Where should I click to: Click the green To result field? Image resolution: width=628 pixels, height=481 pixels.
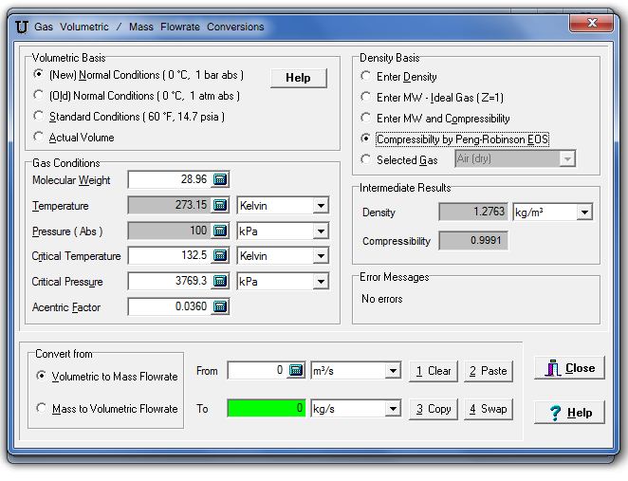pos(267,408)
